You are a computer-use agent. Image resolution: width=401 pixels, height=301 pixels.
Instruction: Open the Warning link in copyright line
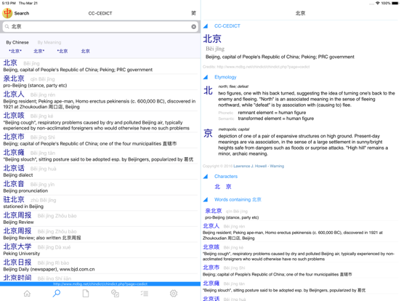(x=277, y=166)
